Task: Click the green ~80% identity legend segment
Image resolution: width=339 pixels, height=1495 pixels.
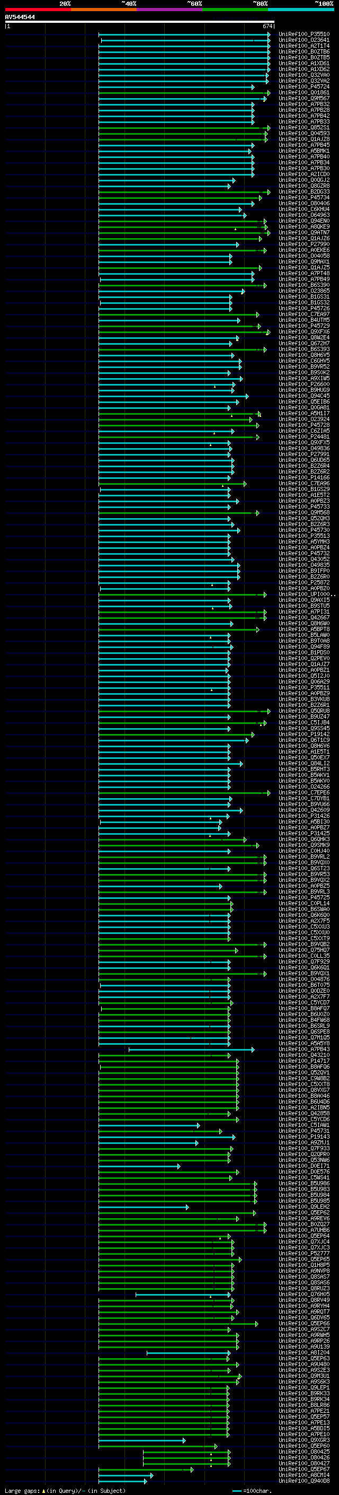Action: (235, 10)
